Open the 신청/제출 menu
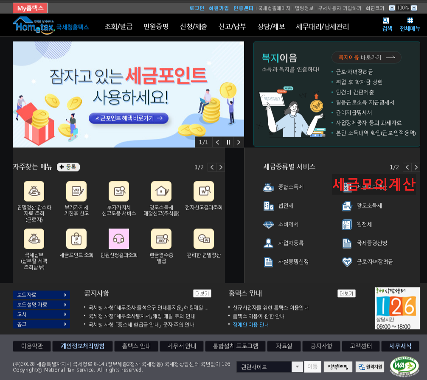Screen dimensions: 427x380 pos(194,27)
